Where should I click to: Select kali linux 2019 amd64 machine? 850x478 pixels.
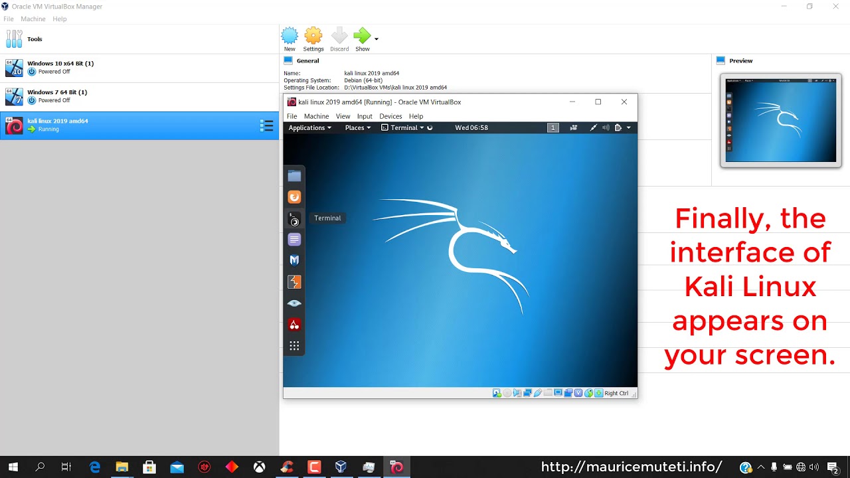tap(139, 125)
